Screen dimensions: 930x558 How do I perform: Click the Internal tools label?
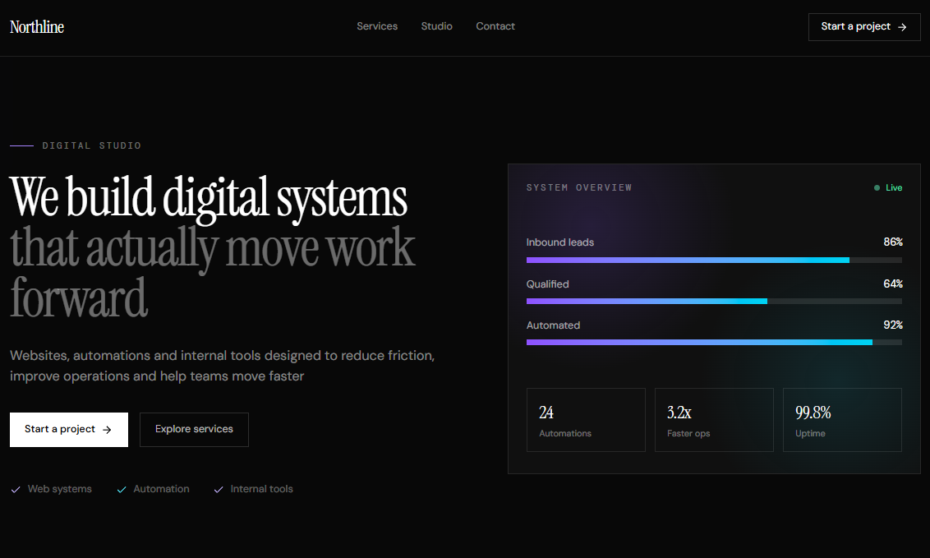click(x=261, y=489)
